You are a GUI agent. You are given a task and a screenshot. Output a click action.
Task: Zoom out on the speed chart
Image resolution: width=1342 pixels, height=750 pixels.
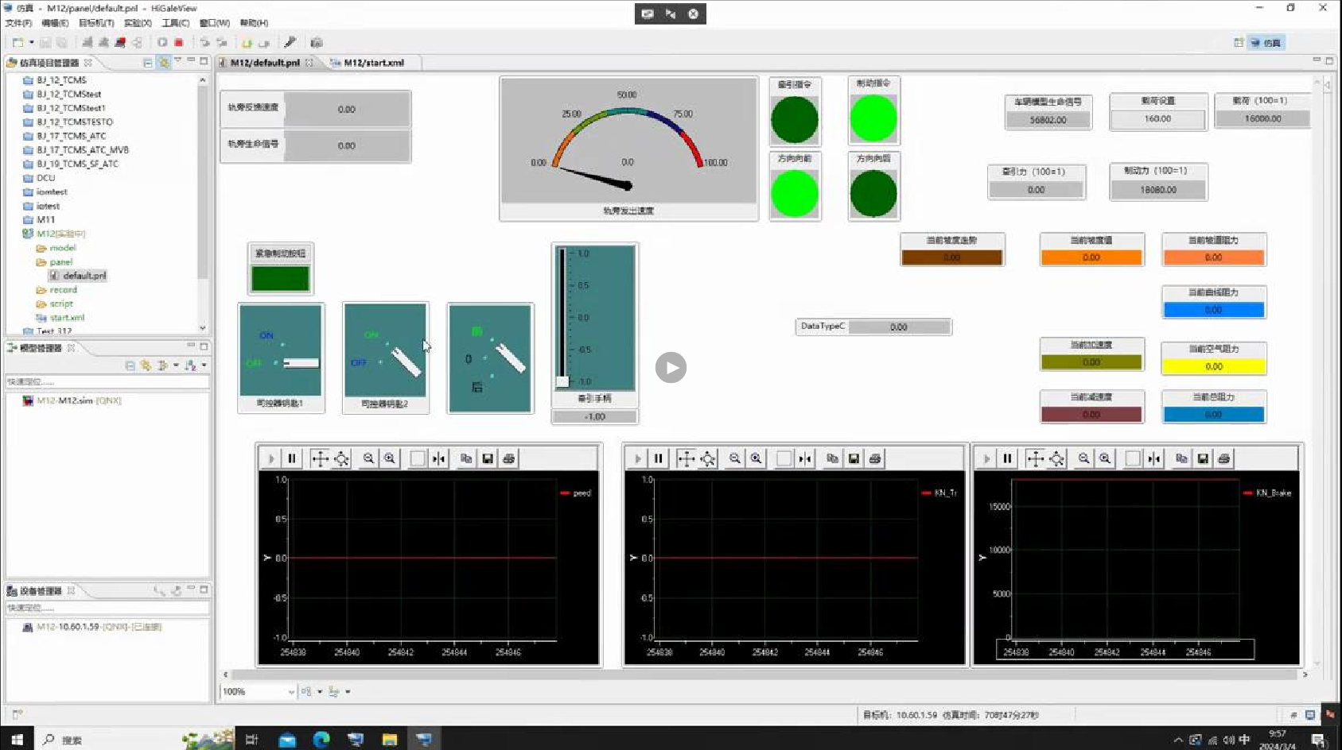click(x=368, y=458)
